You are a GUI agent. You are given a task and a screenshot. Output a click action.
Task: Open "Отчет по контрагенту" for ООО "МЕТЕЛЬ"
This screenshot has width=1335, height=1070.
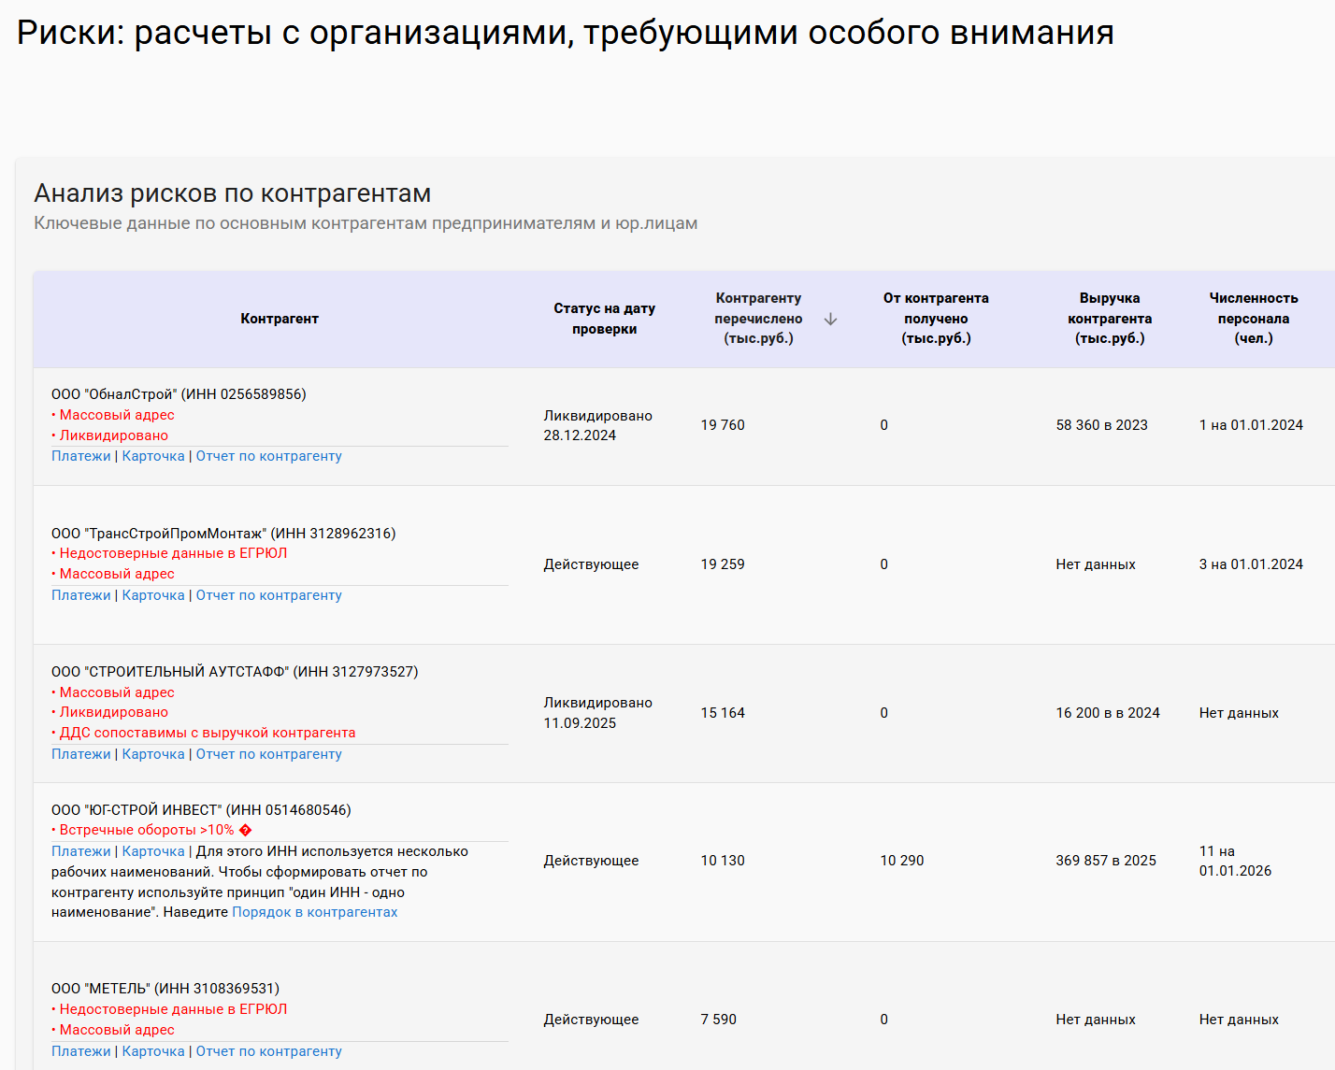268,1050
